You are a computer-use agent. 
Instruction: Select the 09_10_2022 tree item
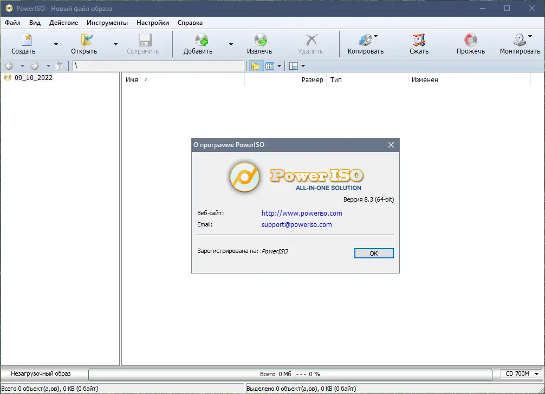34,78
